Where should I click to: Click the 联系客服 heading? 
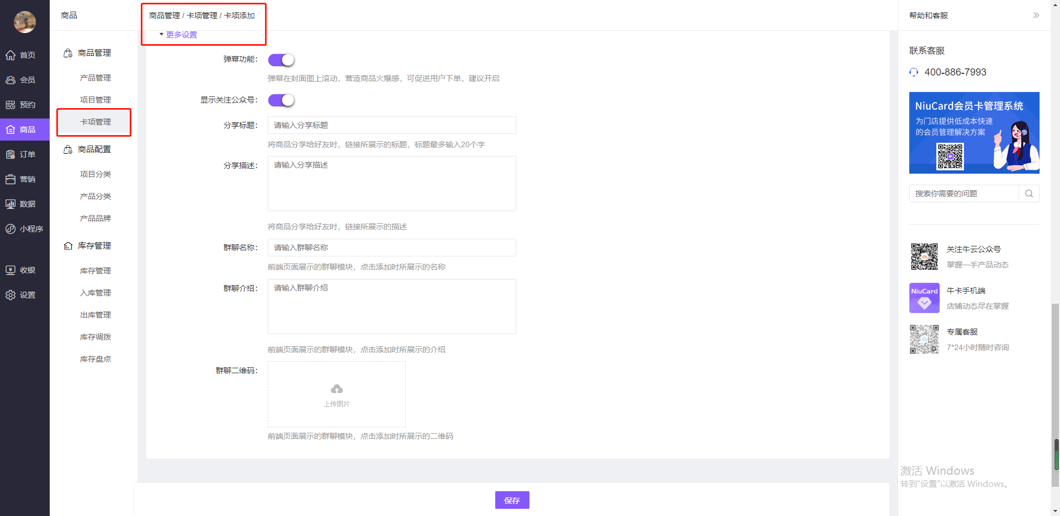point(927,51)
